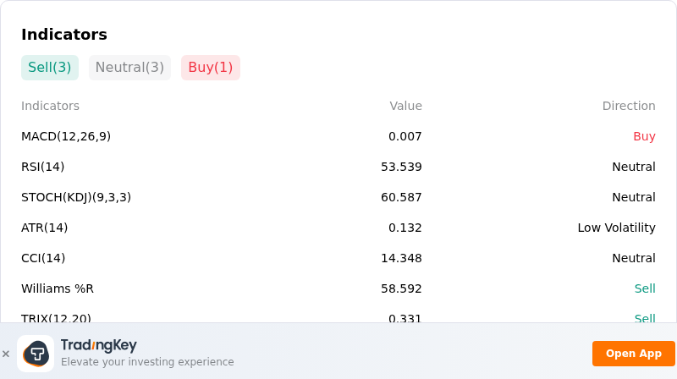The image size is (677, 379).
Task: Click the MACD value 0.007
Action: (x=405, y=136)
